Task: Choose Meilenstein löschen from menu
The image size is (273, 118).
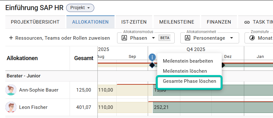Action: tap(185, 71)
